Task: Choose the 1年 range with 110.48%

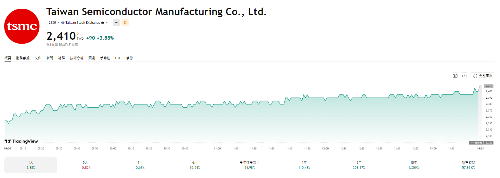Action: (x=304, y=165)
